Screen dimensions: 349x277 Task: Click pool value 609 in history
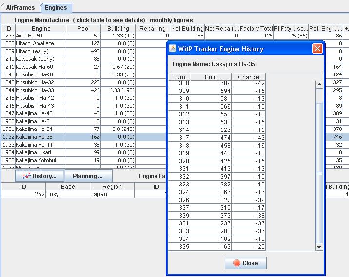211,83
